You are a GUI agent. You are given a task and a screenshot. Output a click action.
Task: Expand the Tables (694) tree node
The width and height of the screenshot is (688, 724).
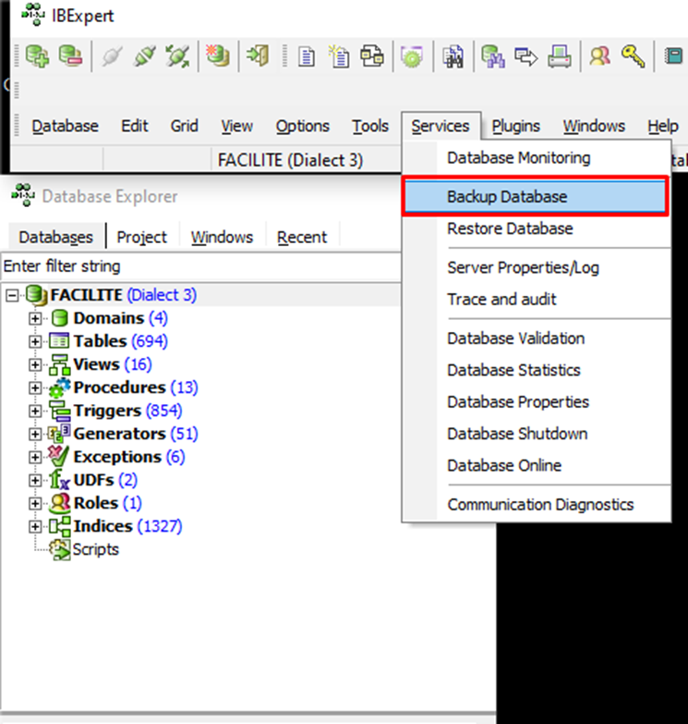35,341
